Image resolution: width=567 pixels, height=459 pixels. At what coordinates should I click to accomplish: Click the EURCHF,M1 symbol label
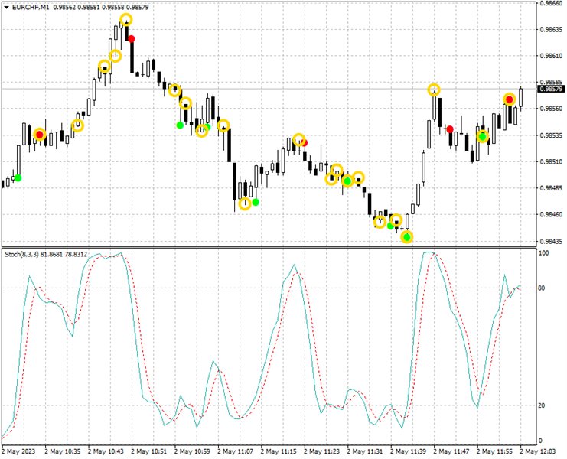click(31, 7)
